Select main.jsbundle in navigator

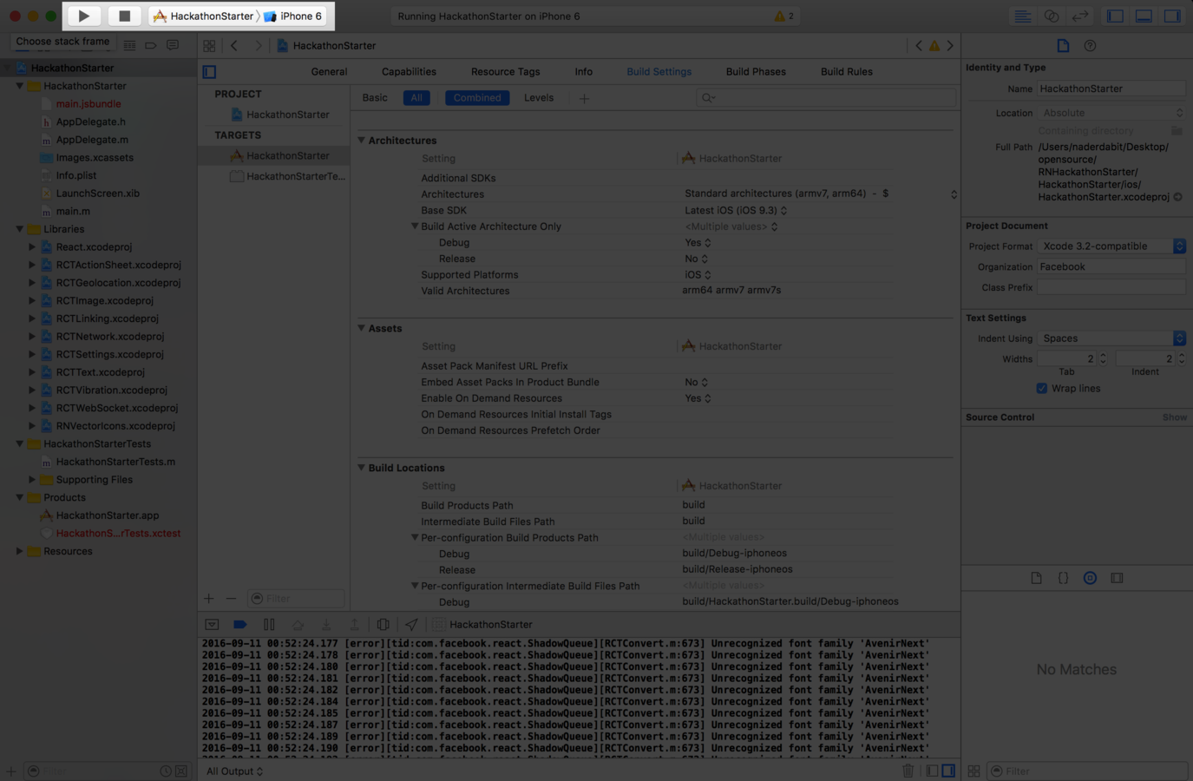(88, 104)
